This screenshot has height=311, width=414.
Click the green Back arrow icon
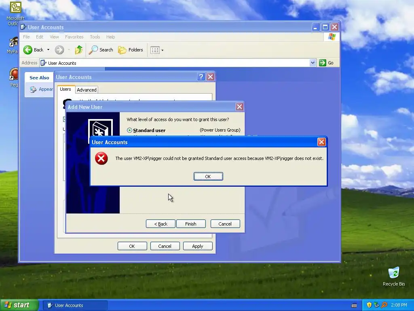coord(28,50)
